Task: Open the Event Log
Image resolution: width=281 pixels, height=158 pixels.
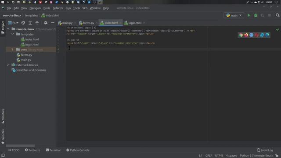Action: 265,150
